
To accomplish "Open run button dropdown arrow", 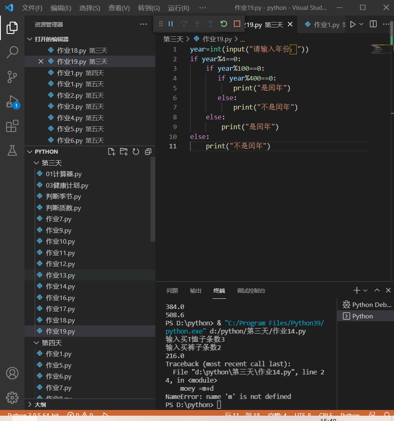I will coord(361,24).
